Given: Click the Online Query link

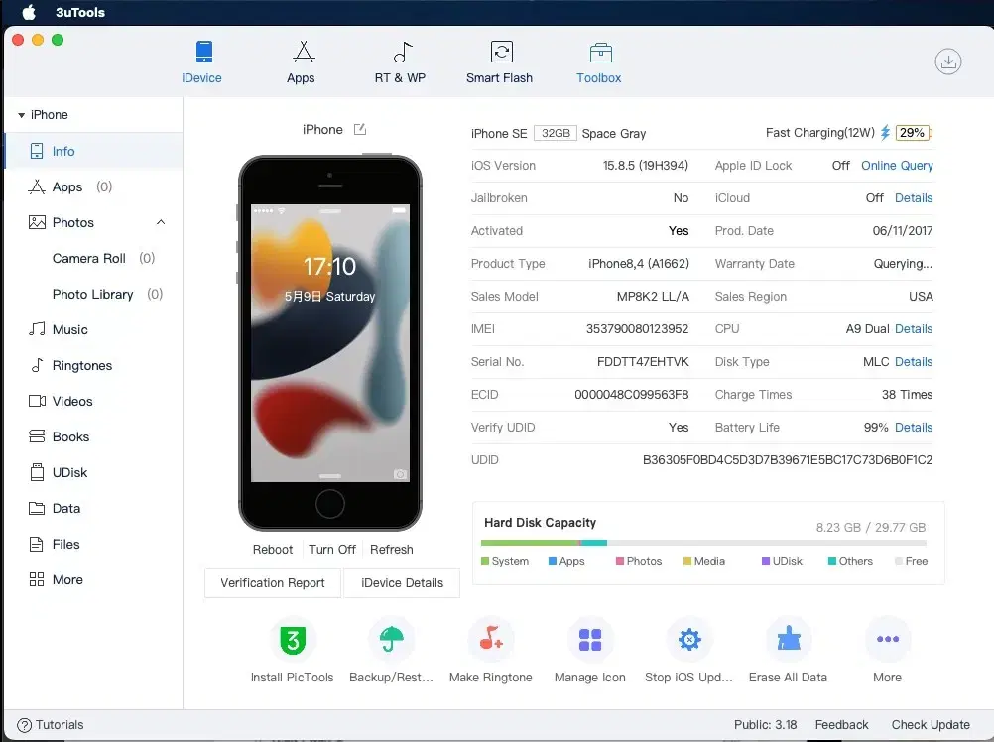Looking at the screenshot, I should coord(897,166).
